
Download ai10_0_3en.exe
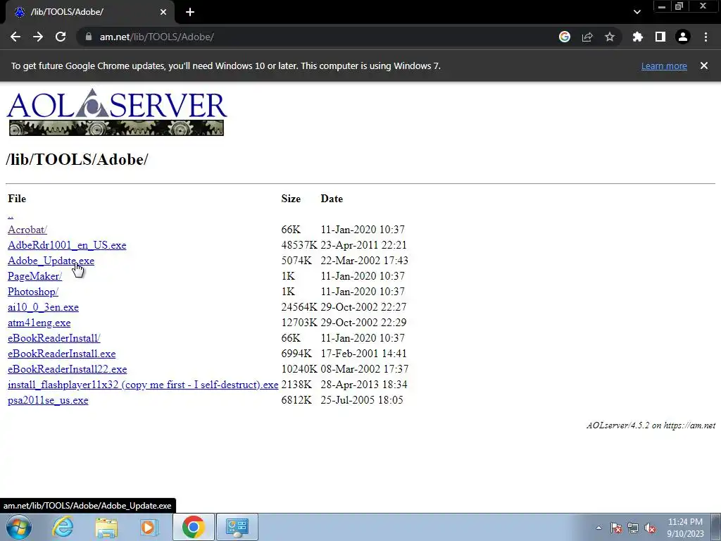43,307
